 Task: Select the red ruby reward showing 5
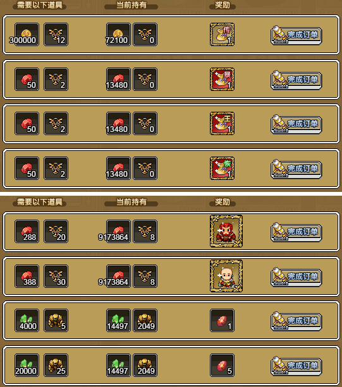[222, 365]
